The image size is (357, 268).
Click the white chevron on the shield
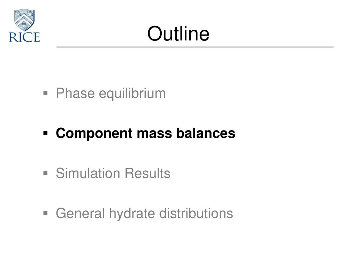[x=24, y=19]
